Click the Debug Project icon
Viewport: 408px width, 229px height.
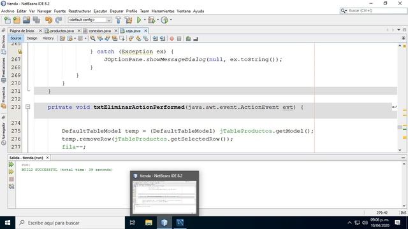[x=151, y=20]
